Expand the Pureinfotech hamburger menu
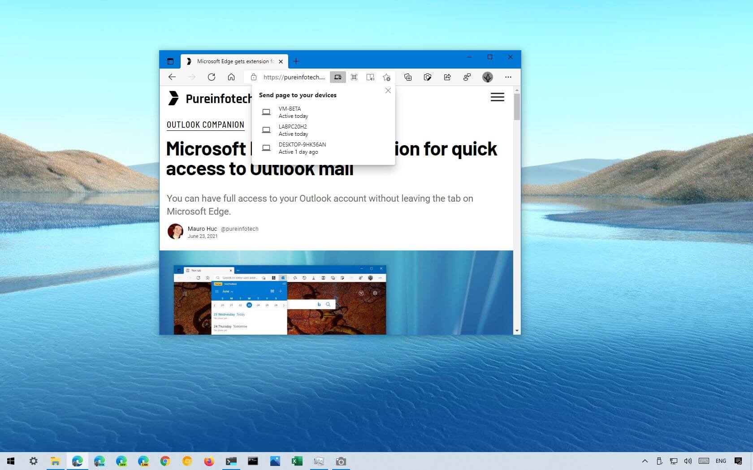753x470 pixels. [x=497, y=97]
